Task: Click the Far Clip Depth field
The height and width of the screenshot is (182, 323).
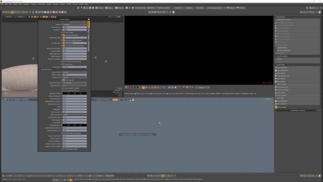Action: 74,43
